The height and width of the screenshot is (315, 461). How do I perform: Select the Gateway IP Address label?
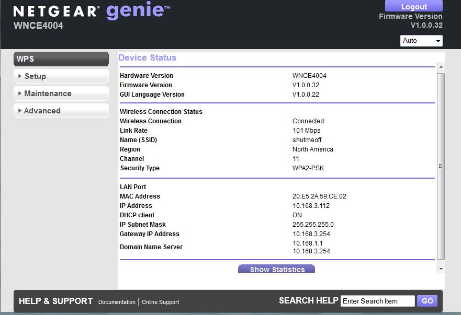[149, 234]
